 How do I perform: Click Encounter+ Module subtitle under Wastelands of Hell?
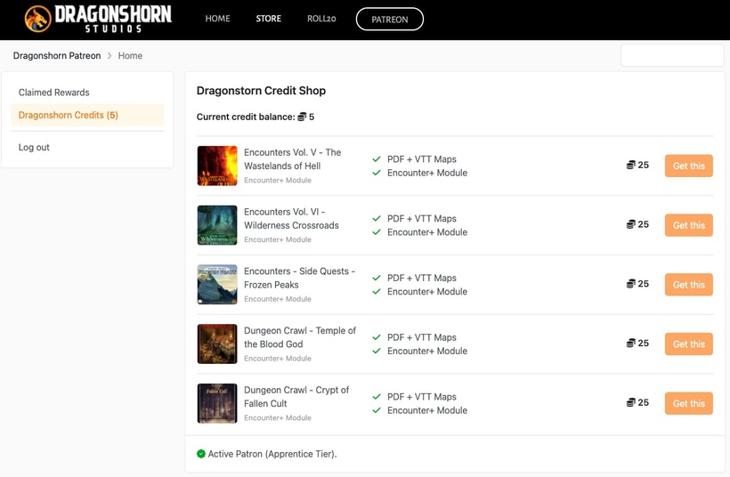click(278, 180)
